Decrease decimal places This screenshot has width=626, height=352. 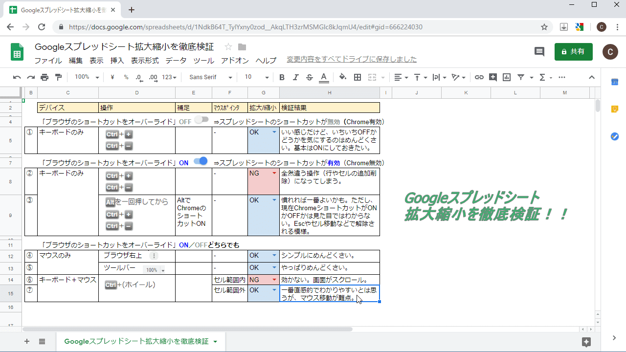click(139, 77)
